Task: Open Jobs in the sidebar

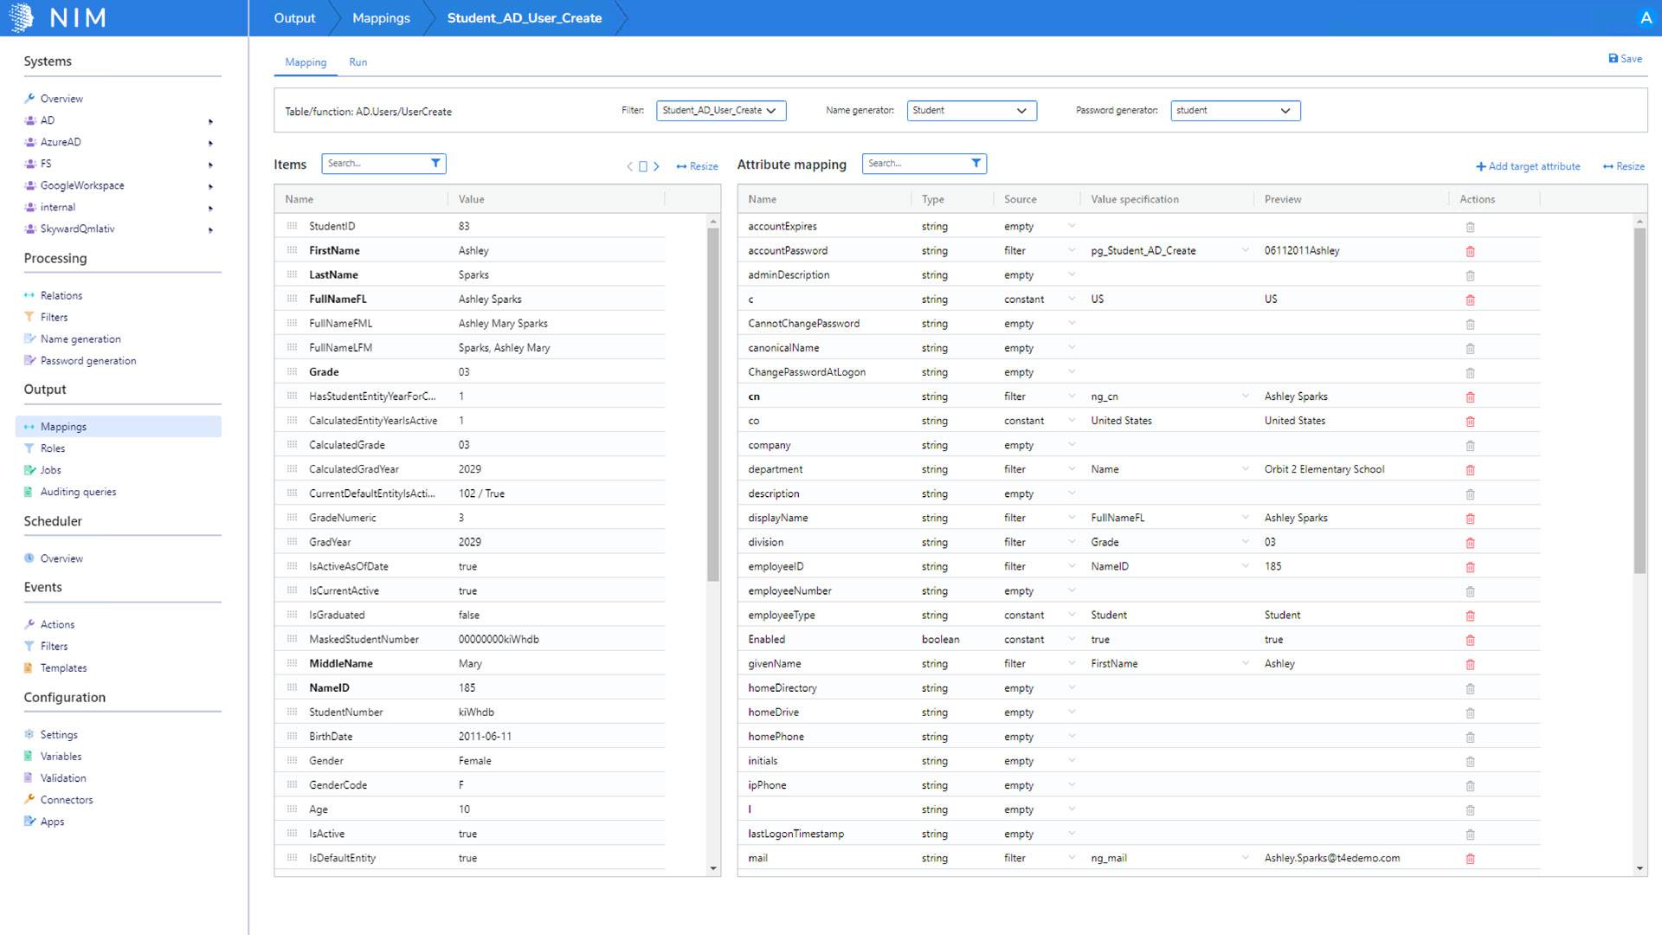Action: [51, 470]
